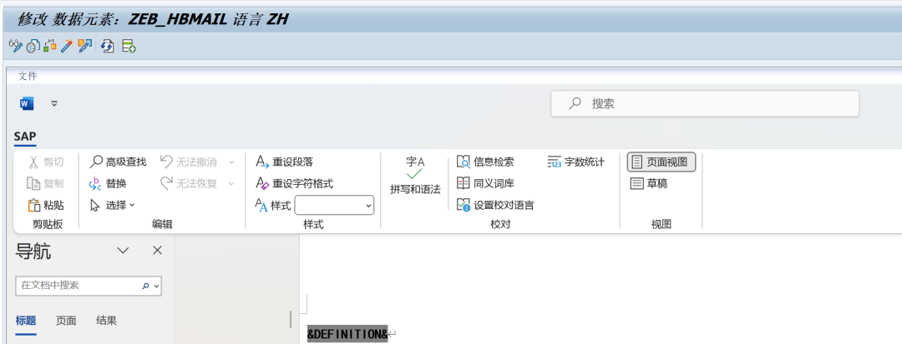Open 高级查找 advanced find

[119, 162]
